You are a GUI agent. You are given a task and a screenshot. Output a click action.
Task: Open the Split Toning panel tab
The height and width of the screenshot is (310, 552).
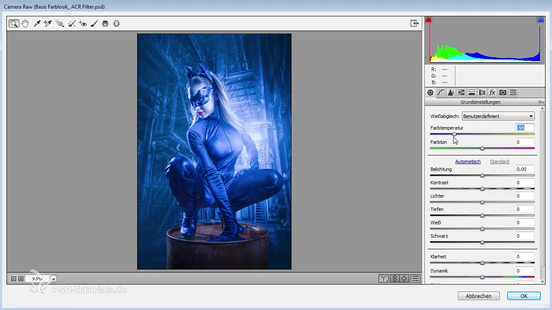pos(471,93)
